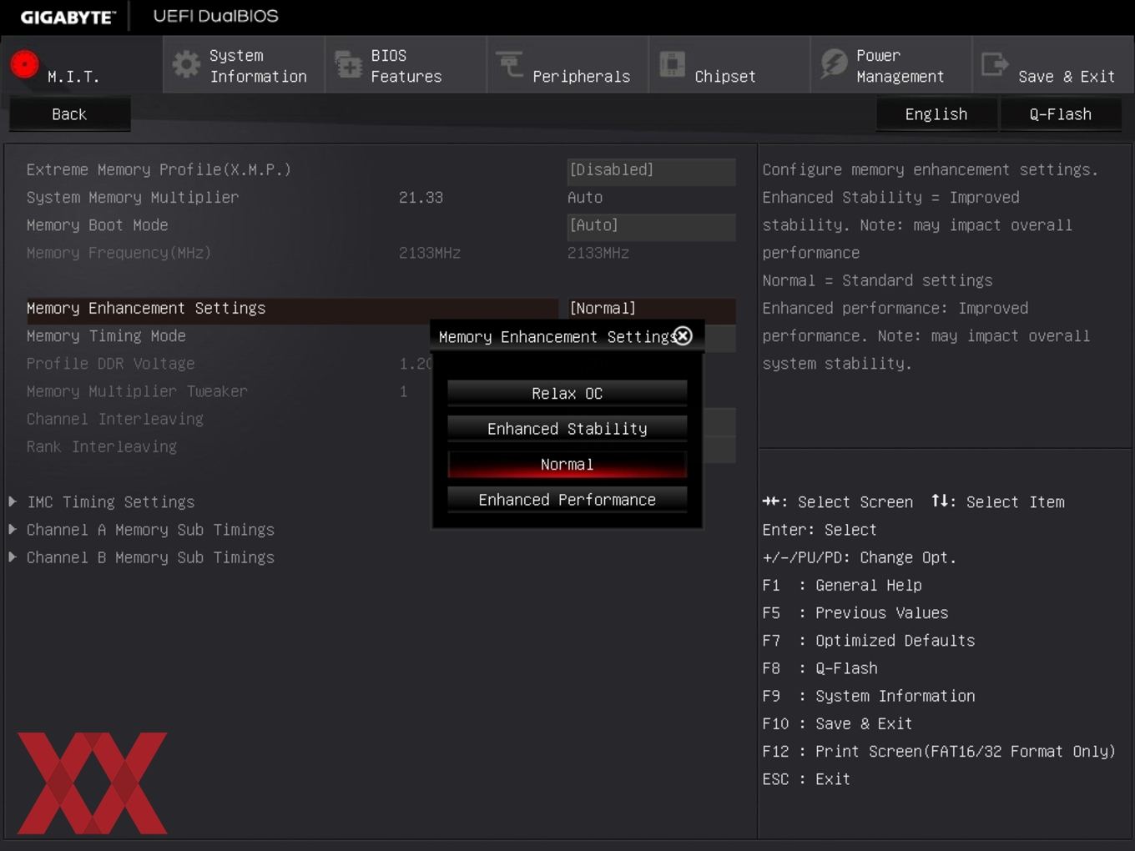1135x851 pixels.
Task: Click the Save & Exit door icon
Action: coord(995,63)
